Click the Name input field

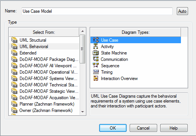pos(97,11)
